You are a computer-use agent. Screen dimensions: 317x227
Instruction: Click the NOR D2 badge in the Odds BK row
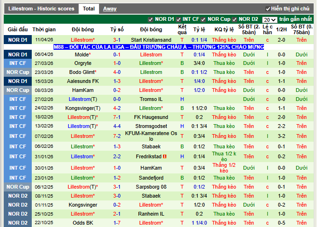tap(18, 223)
